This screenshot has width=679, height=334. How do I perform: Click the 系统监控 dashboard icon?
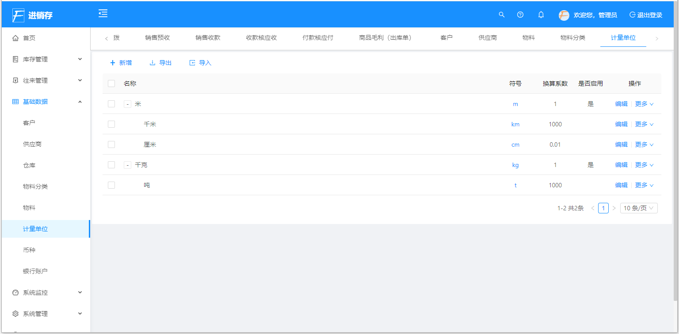15,292
